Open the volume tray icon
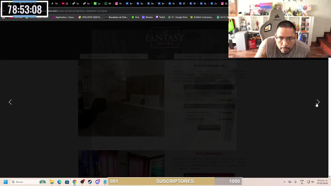 click(313, 182)
